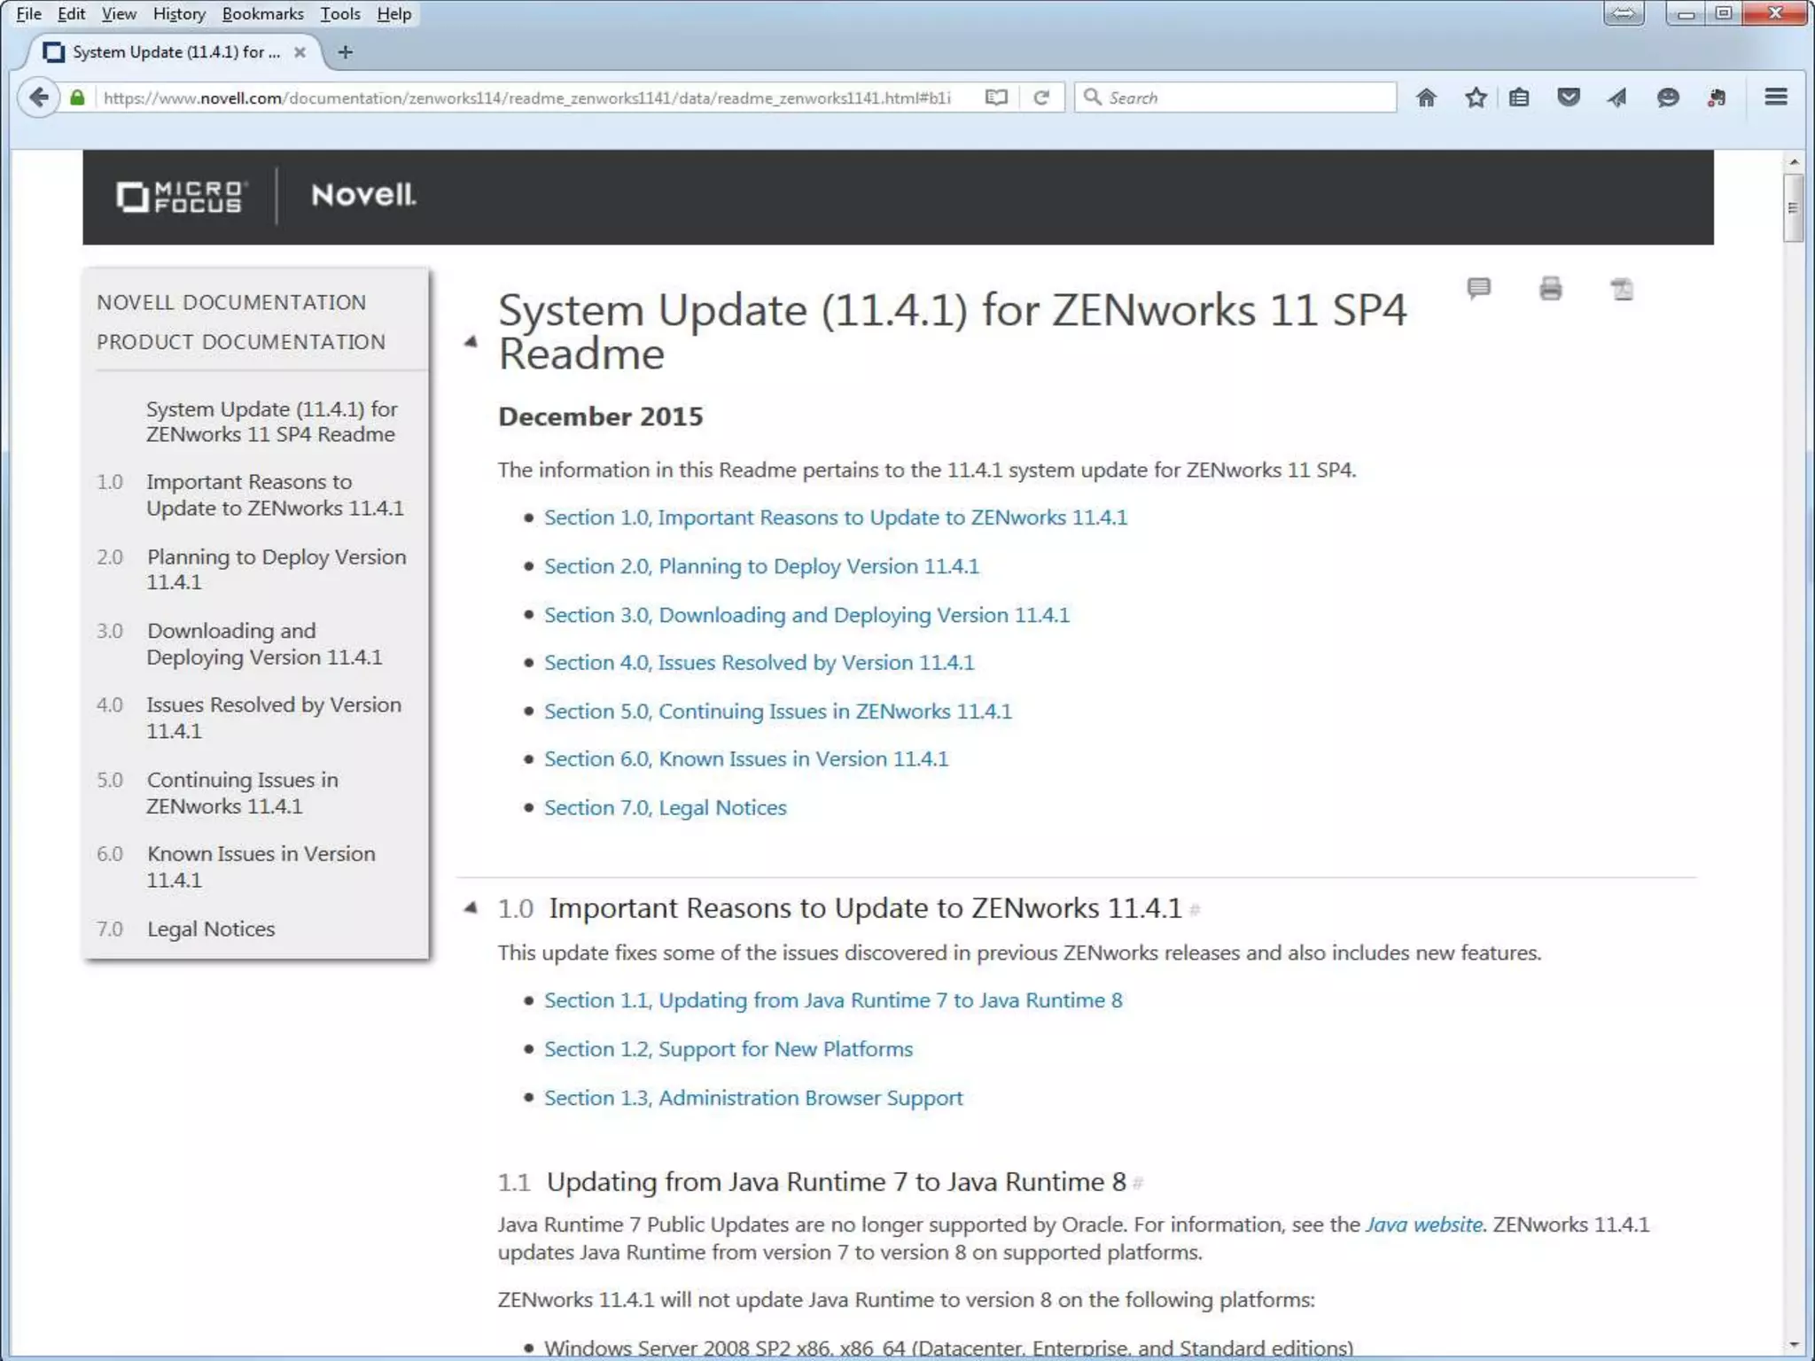Print the Readme using the printer icon
The width and height of the screenshot is (1815, 1361).
pyautogui.click(x=1551, y=289)
